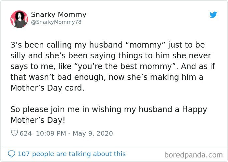Click the boredpanda.com watermark

click(x=193, y=155)
